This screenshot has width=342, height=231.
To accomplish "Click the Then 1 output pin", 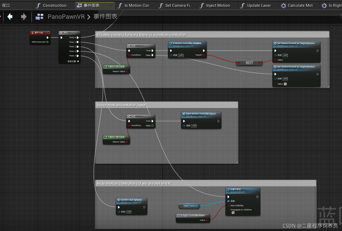I will coord(78,42).
